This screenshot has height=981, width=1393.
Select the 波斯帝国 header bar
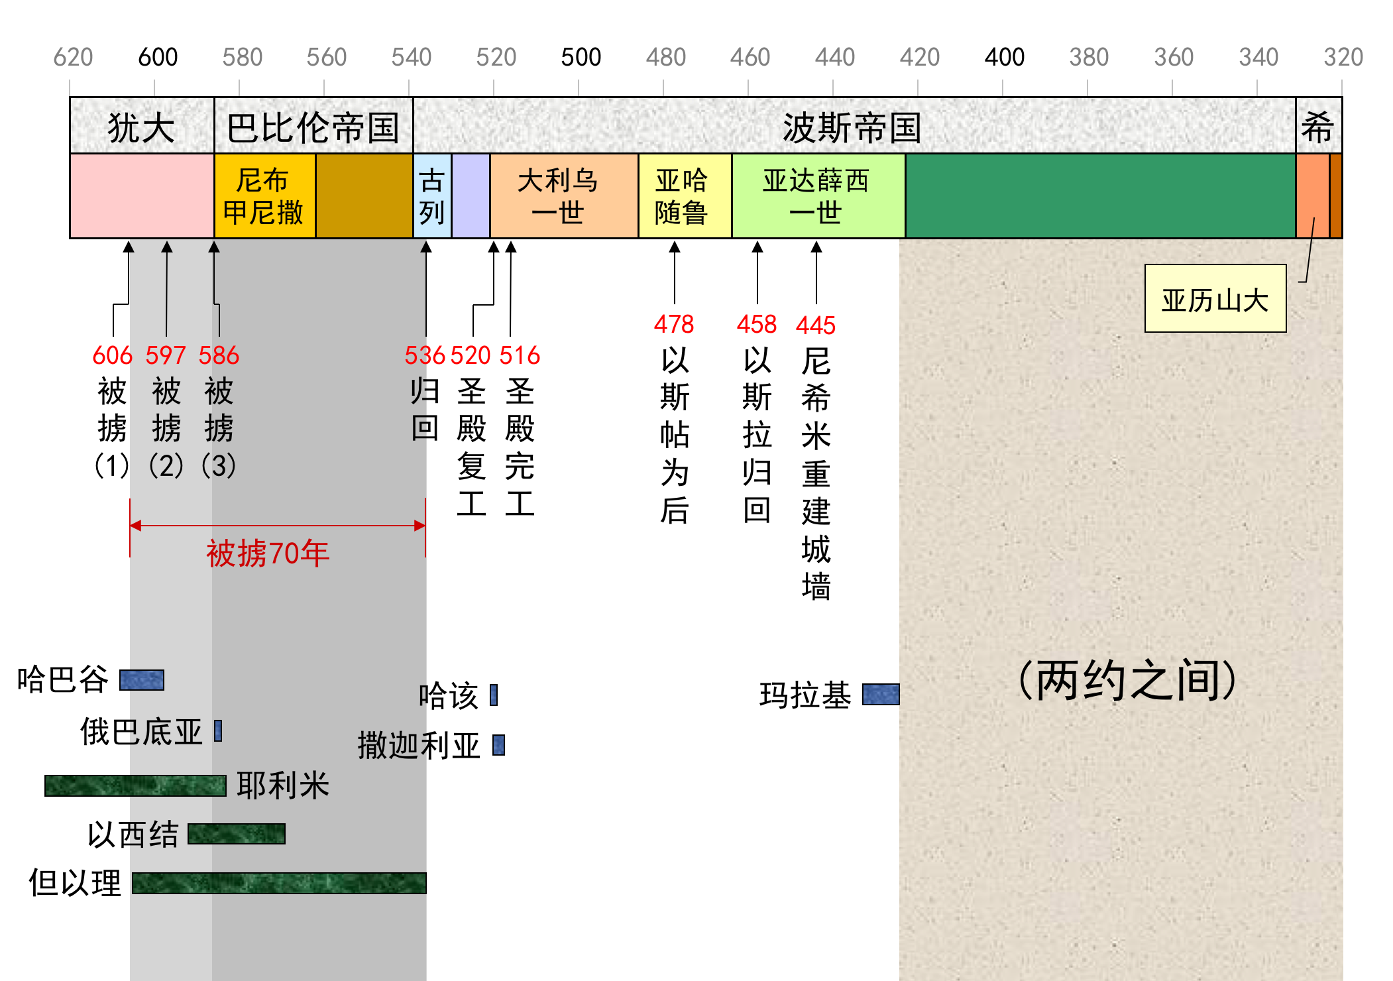tap(852, 127)
